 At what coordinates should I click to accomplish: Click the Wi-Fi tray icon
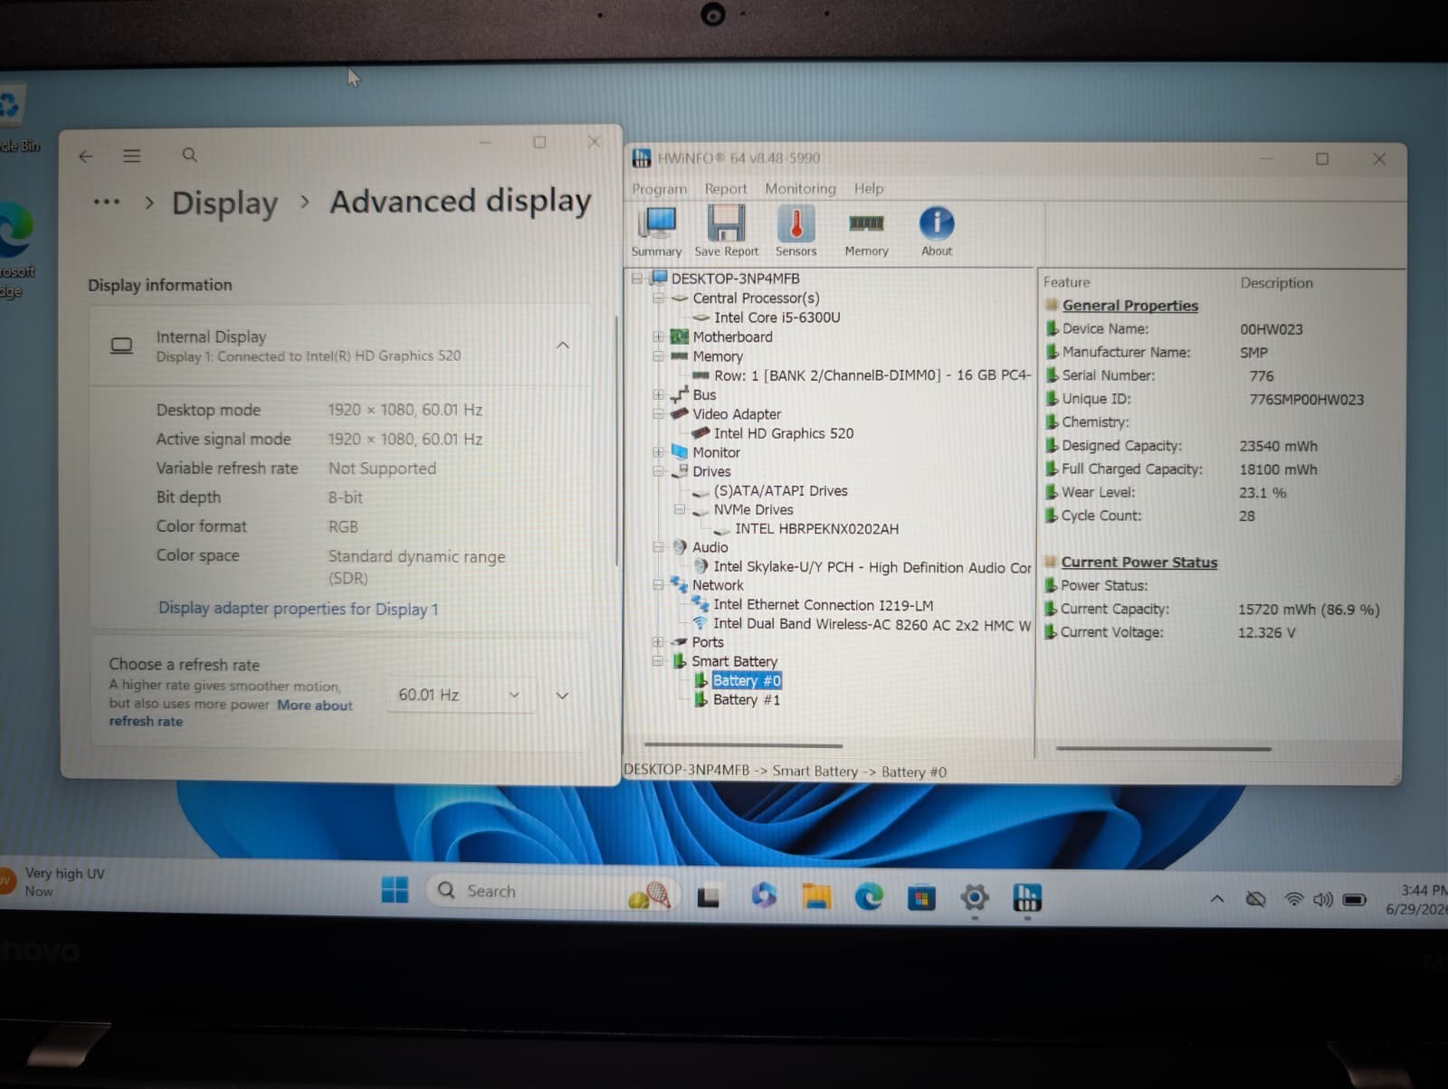tap(1294, 899)
